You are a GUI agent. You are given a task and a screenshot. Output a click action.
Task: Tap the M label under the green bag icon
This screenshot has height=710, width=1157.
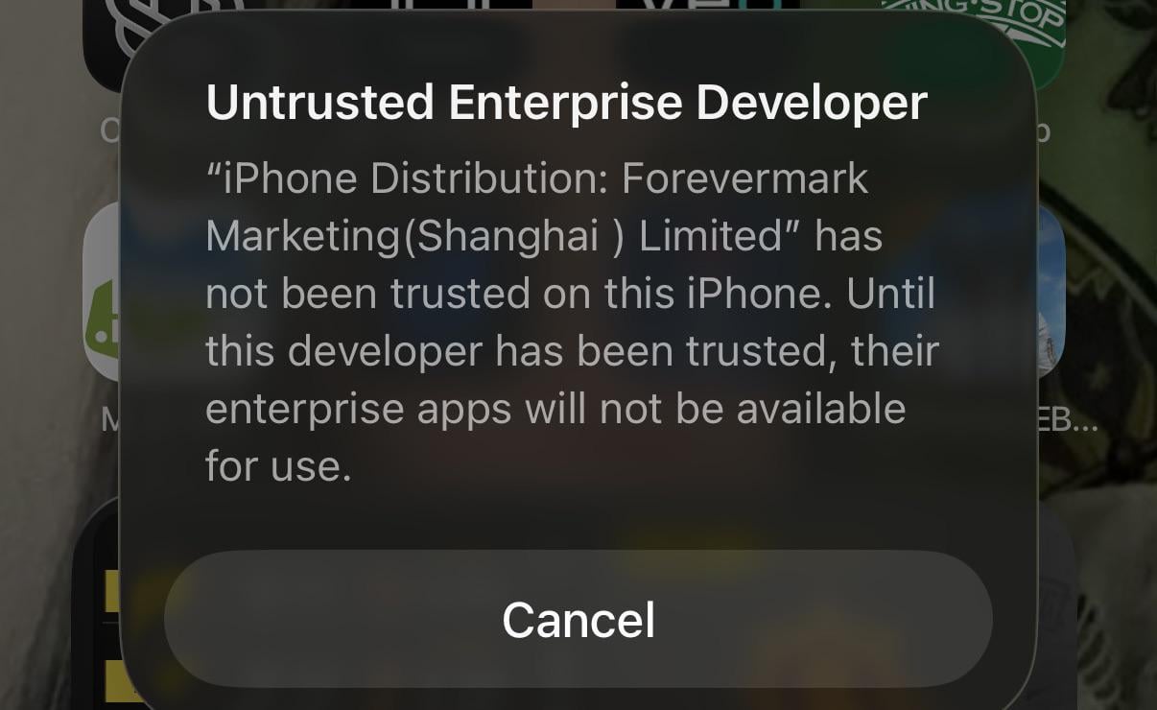click(x=109, y=419)
